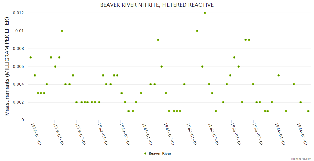The width and height of the screenshot is (314, 161).
Task: Click the Measurements y-axis title
Action: pyautogui.click(x=7, y=66)
